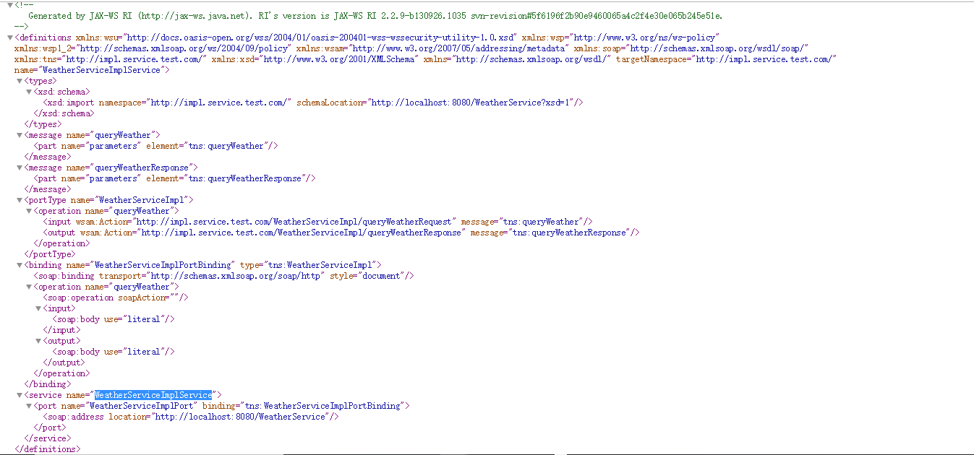The width and height of the screenshot is (974, 455).
Task: Collapse the service element node
Action: [19, 394]
